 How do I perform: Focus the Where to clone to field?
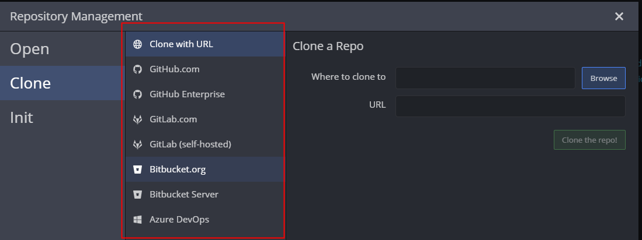pyautogui.click(x=485, y=78)
